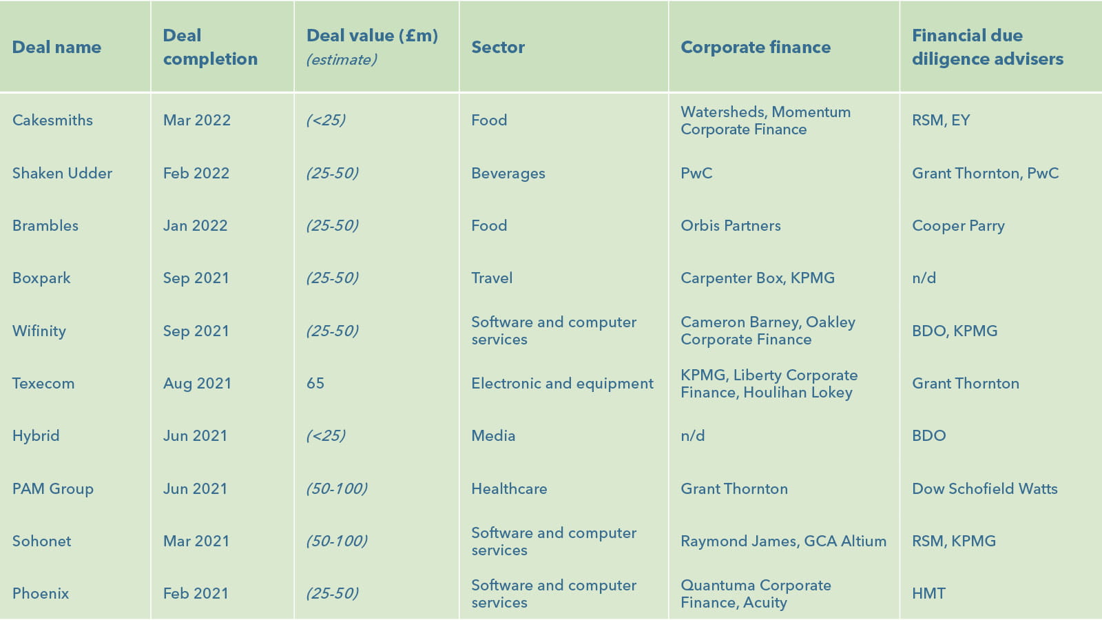Viewport: 1102px width, 620px height.
Task: Select the Dow Schofield Watts adviser cell
Action: 984,488
